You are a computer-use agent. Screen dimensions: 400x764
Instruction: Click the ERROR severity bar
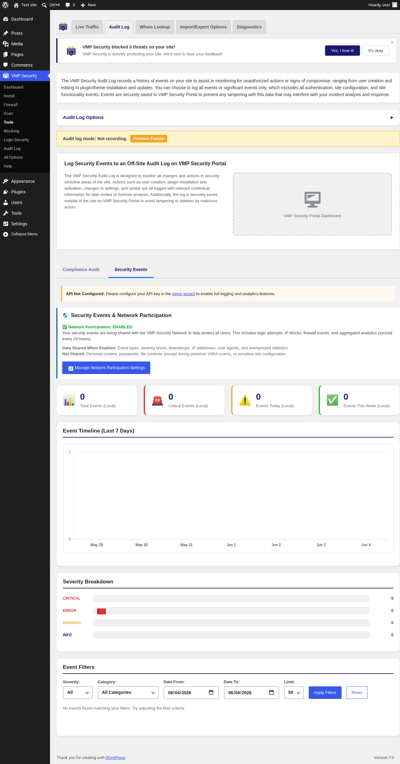pos(231,611)
